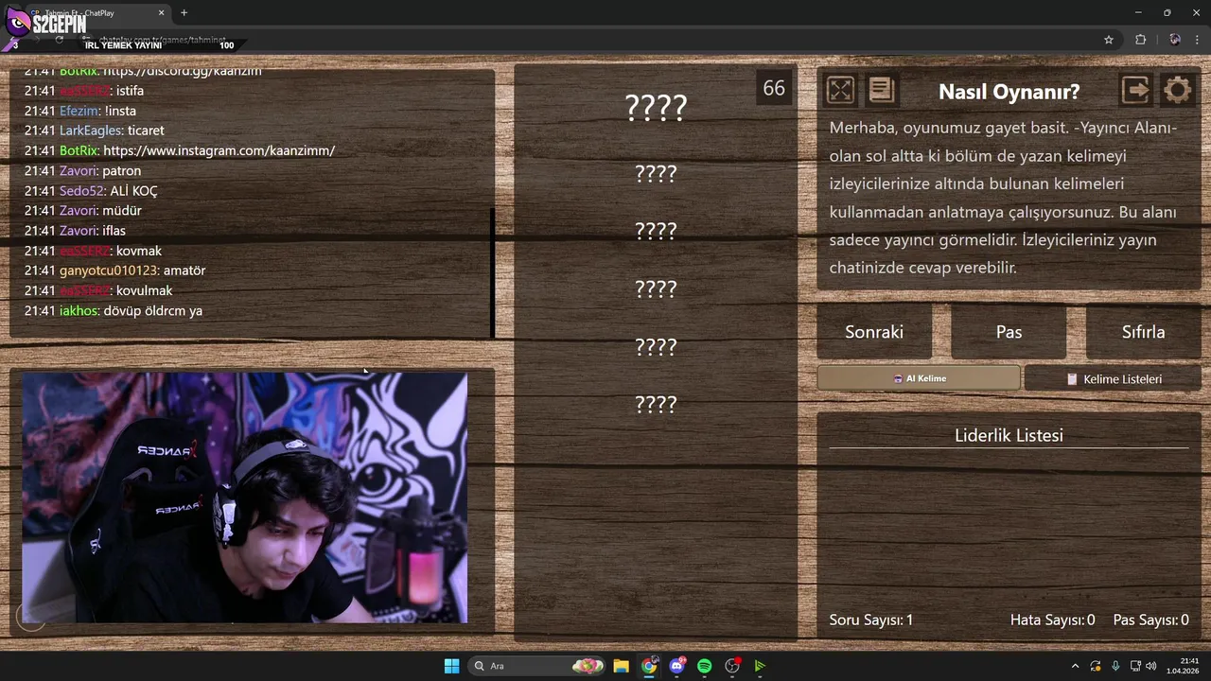
Task: Click the Pas Sayısı: 0 counter
Action: click(x=1151, y=620)
